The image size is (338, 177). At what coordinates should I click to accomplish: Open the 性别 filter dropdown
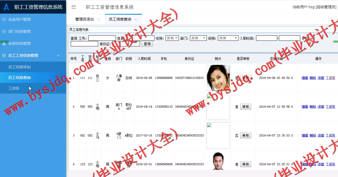tap(172, 38)
